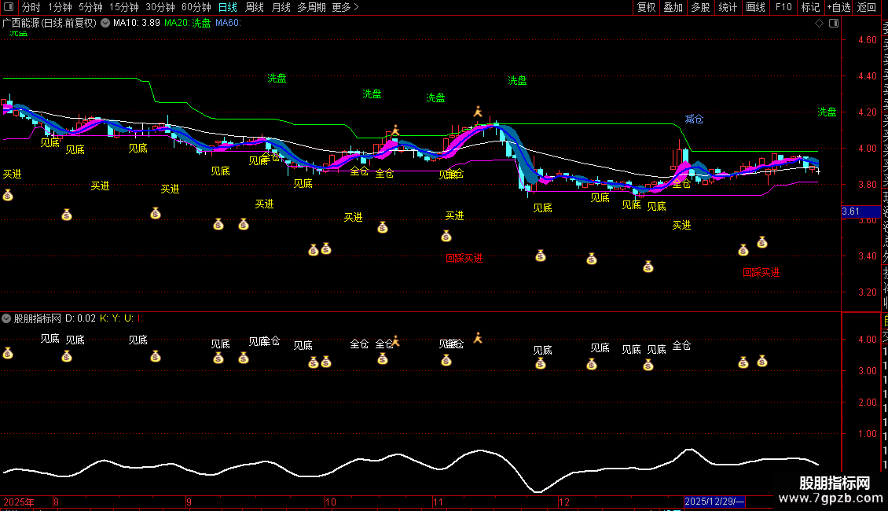Click the MA10: 3.89 label
This screenshot has width=888, height=511.
[x=137, y=23]
